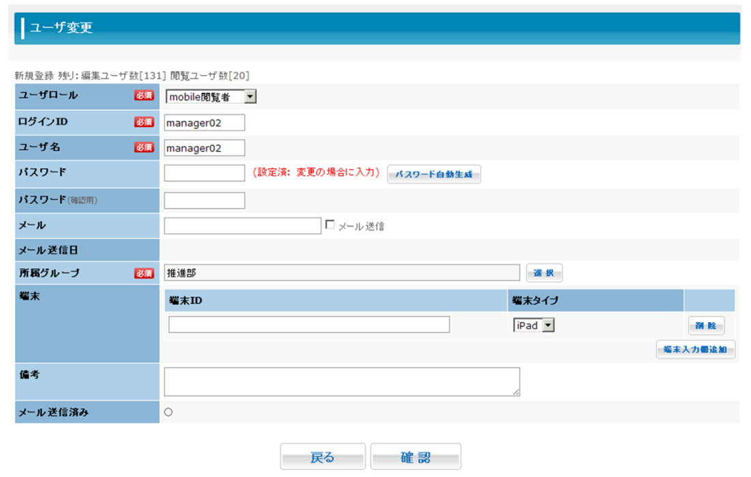Click the 確認 button to confirm
The image size is (751, 477).
[415, 457]
